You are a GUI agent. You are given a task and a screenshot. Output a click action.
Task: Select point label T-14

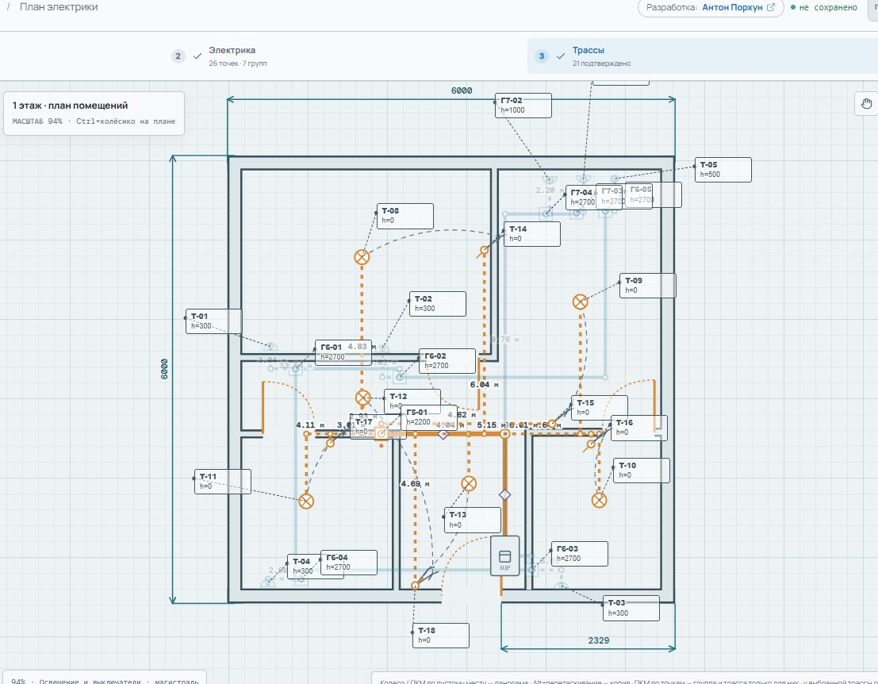point(532,233)
